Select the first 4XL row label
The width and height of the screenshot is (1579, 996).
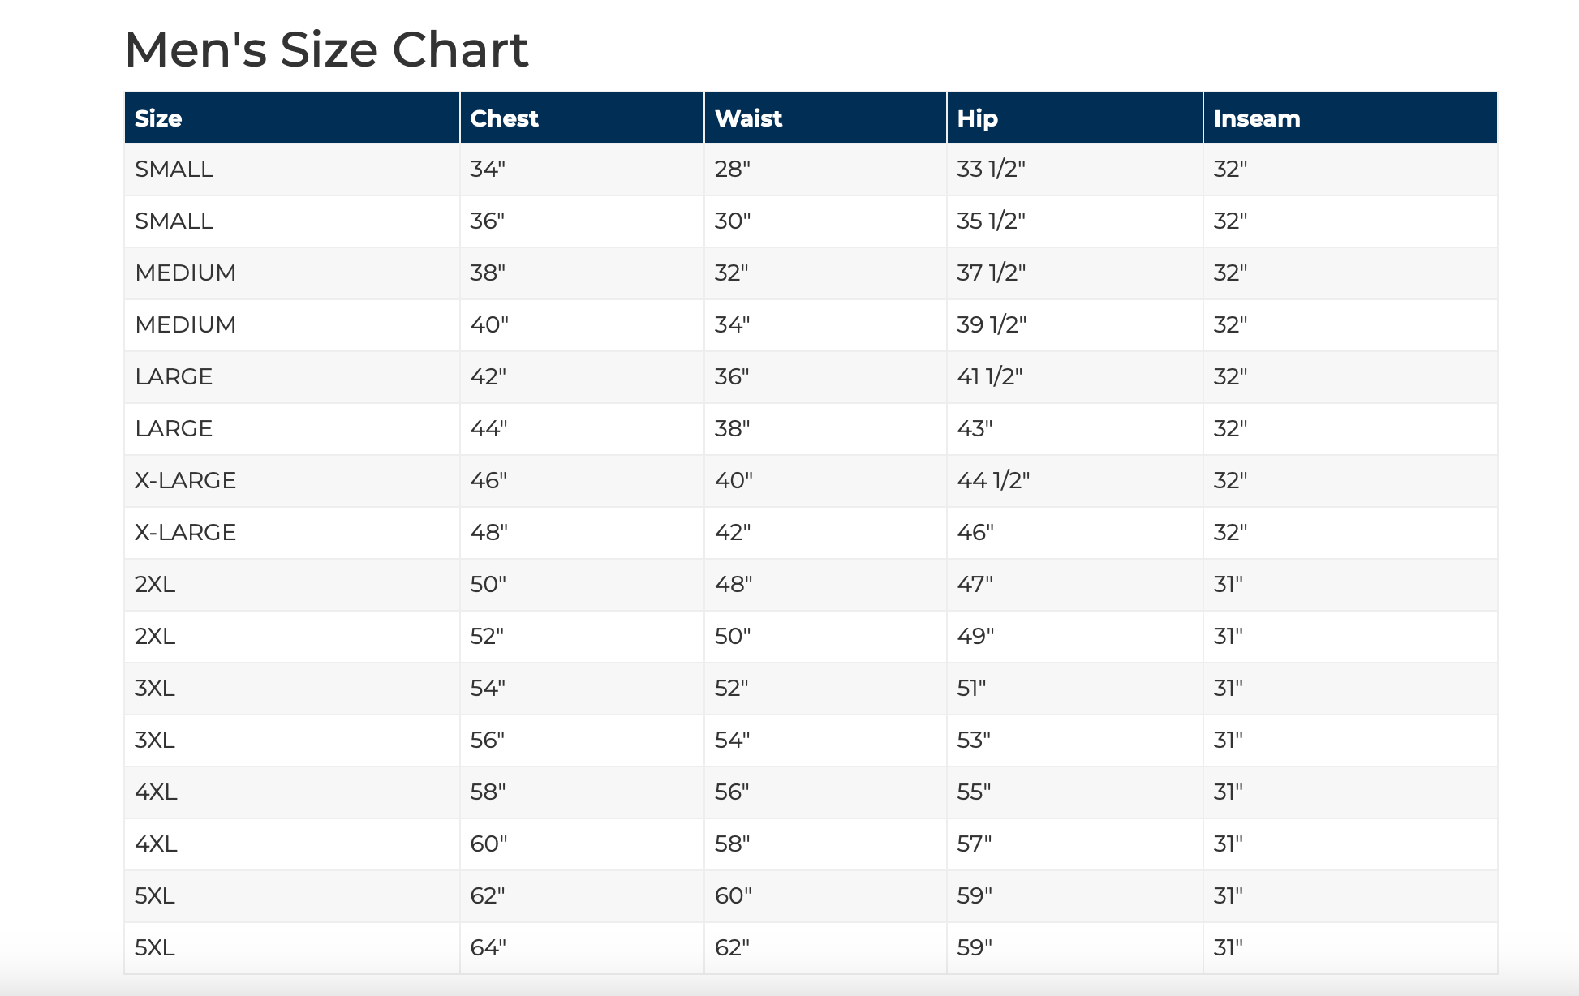(x=156, y=792)
